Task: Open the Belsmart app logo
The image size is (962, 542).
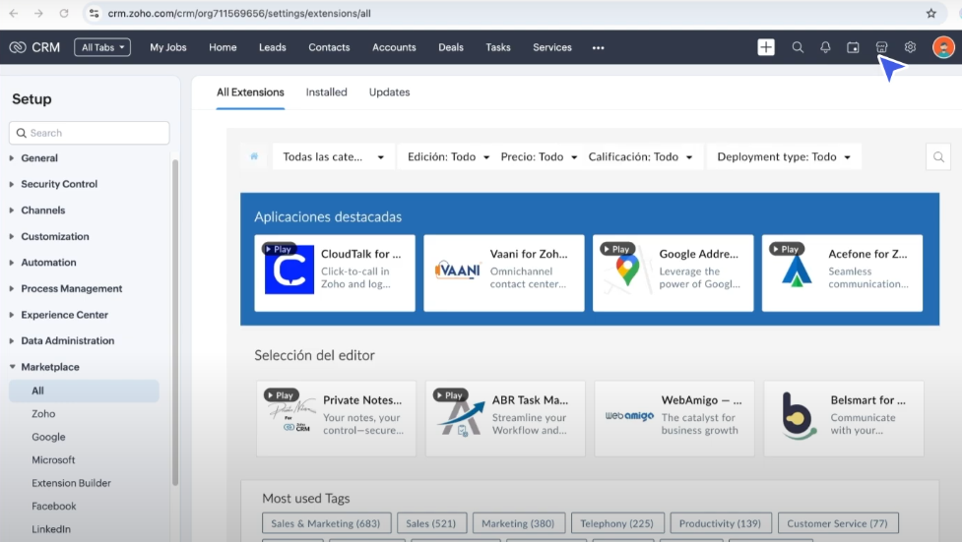Action: click(799, 416)
